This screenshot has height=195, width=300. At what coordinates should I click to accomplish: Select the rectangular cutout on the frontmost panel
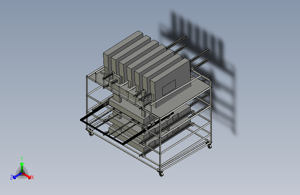point(169,88)
